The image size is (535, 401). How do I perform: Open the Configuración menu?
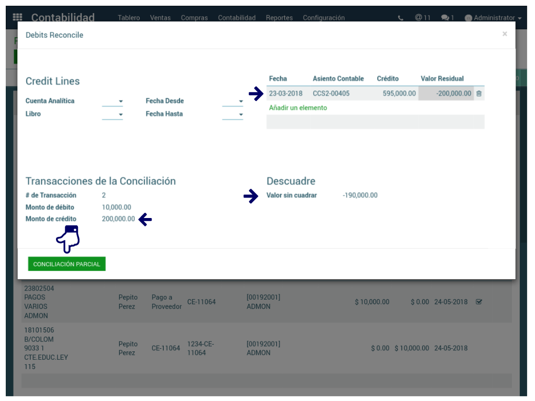(x=323, y=18)
